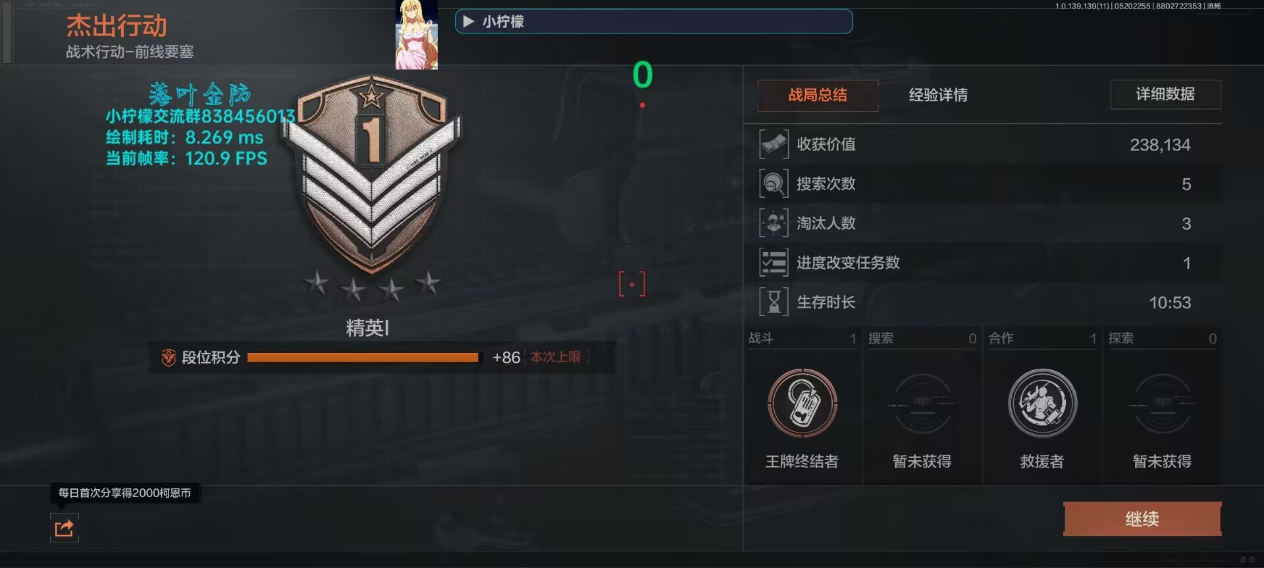Click the 继续 continue button
1264x568 pixels.
(1142, 519)
